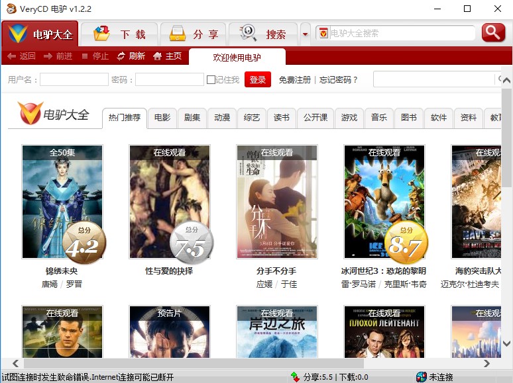The width and height of the screenshot is (513, 383).
Task: Click the actor name 克里斯·韦奇
Action: pyautogui.click(x=406, y=284)
